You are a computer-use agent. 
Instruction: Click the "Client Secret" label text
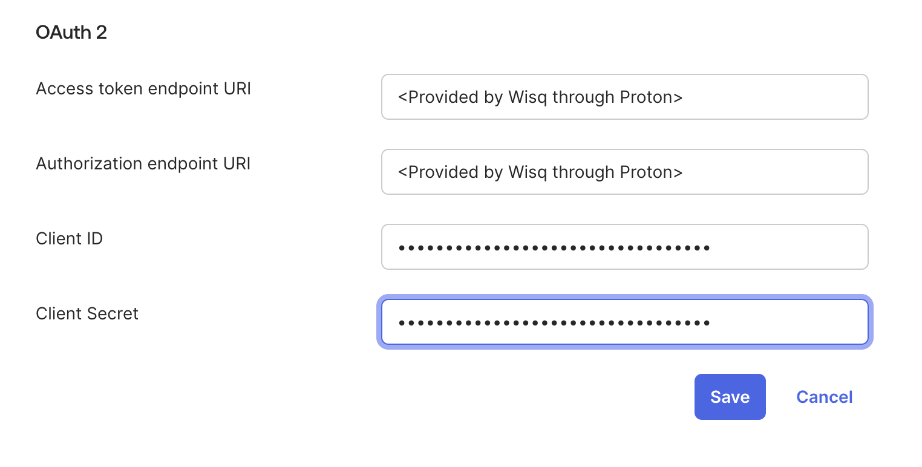coord(87,314)
